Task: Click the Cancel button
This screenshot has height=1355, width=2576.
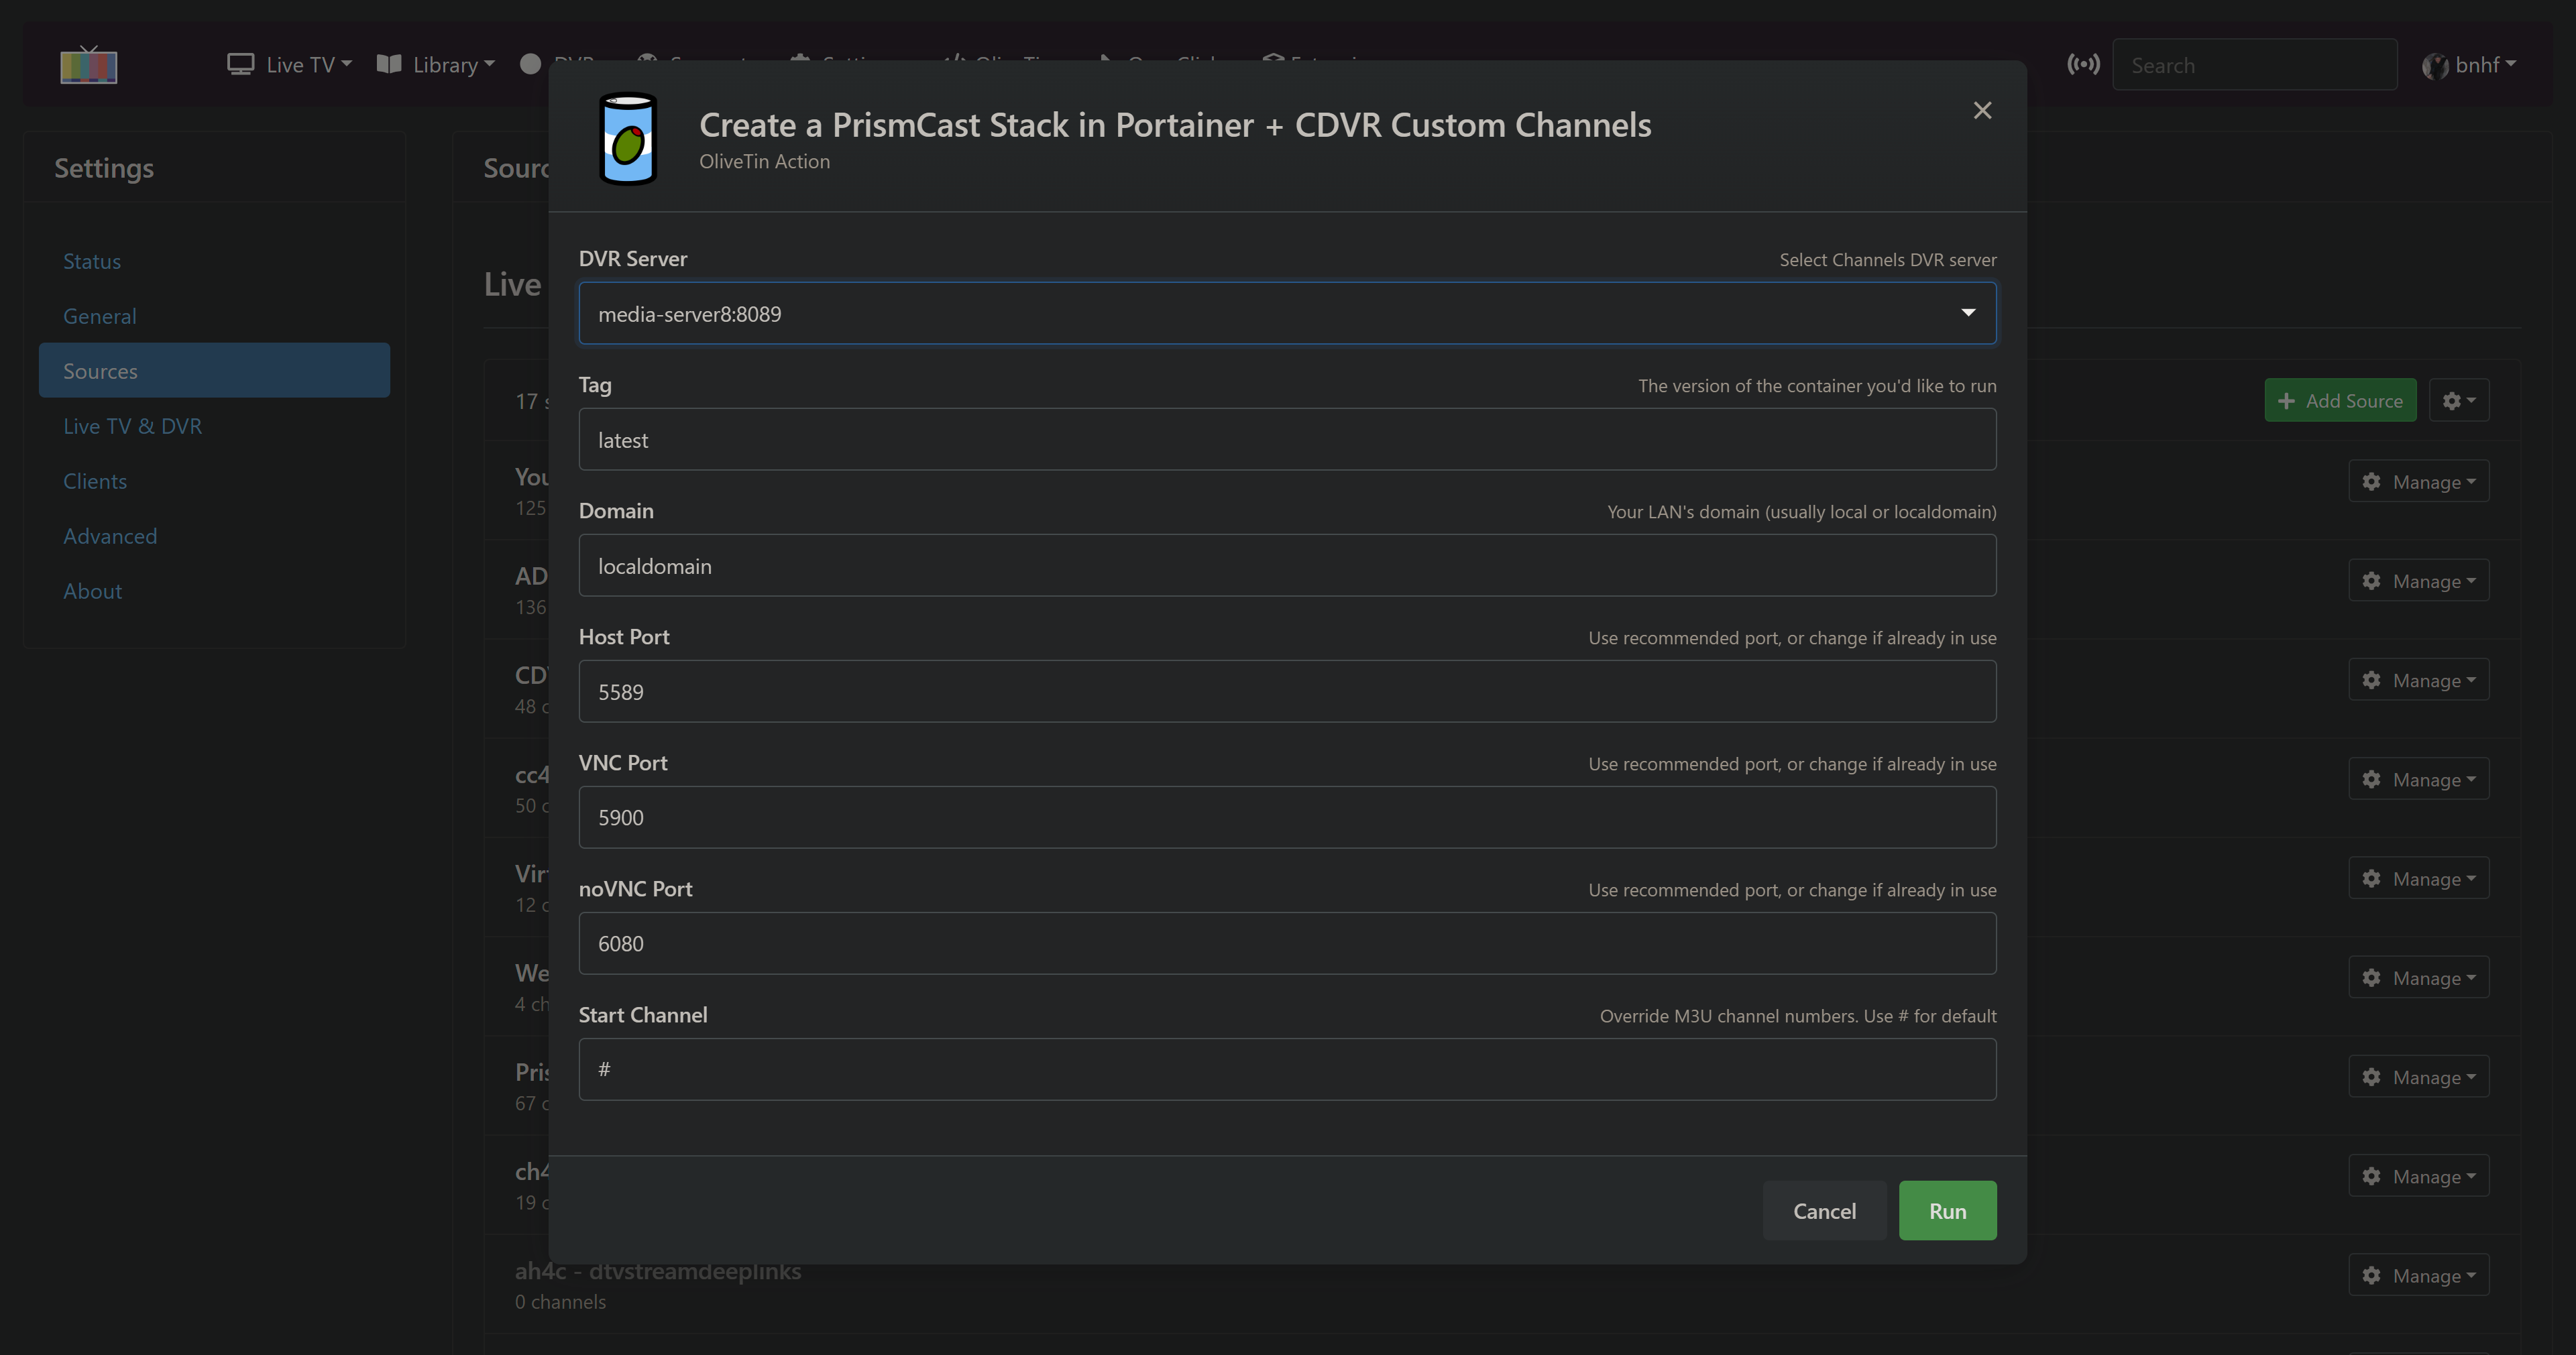Action: (1824, 1211)
